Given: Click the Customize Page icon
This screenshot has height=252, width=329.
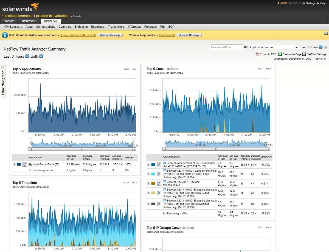Looking at the screenshot, I should point(280,54).
